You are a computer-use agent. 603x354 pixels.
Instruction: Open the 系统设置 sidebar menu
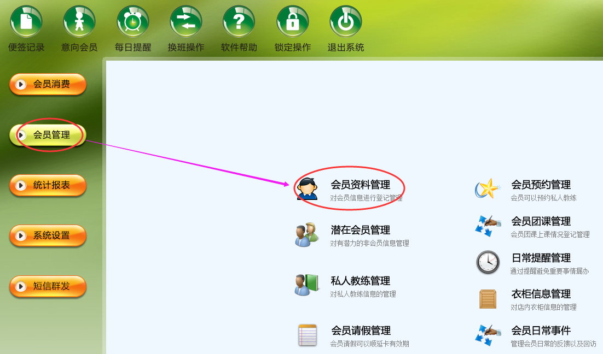(x=48, y=235)
